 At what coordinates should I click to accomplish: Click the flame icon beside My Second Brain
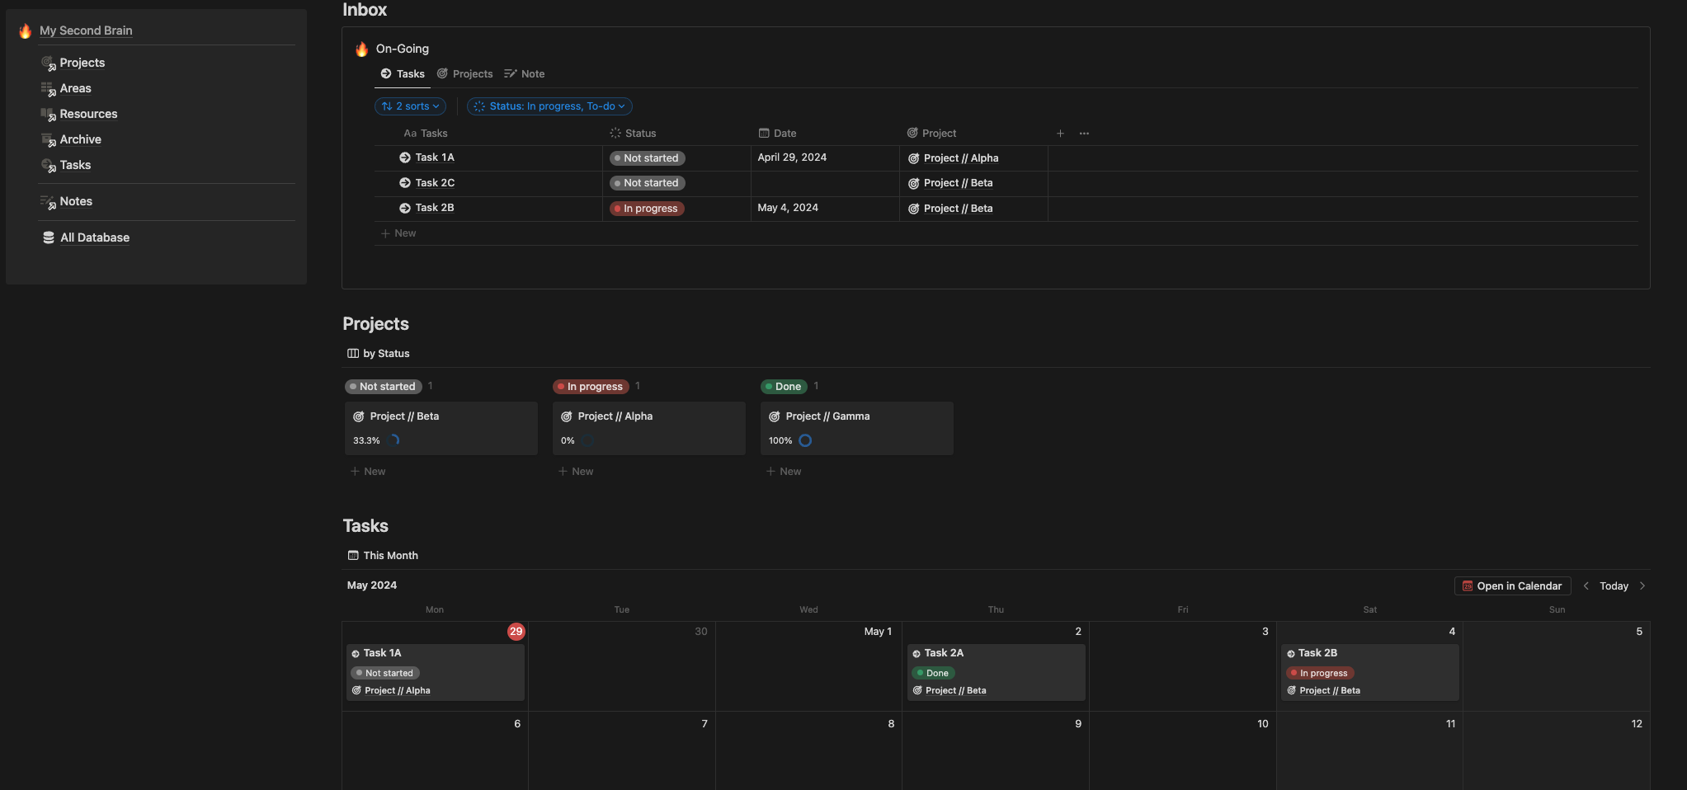point(26,31)
